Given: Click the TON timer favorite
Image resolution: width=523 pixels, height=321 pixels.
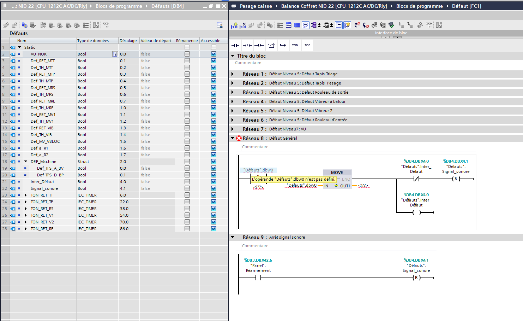Looking at the screenshot, I should click(x=295, y=45).
